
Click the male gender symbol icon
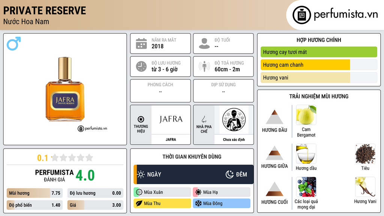(14, 43)
